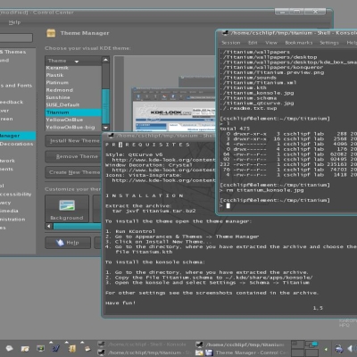Image resolution: width=357 pixels, height=357 pixels.
Task: Switch to Shell - Konsole taskbar entry
Action: [x=142, y=345]
